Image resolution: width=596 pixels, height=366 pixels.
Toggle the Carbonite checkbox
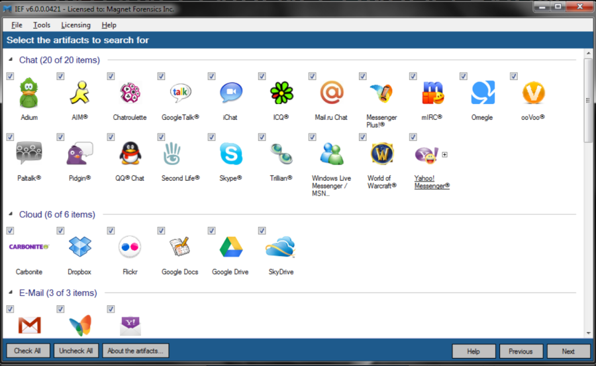[10, 230]
